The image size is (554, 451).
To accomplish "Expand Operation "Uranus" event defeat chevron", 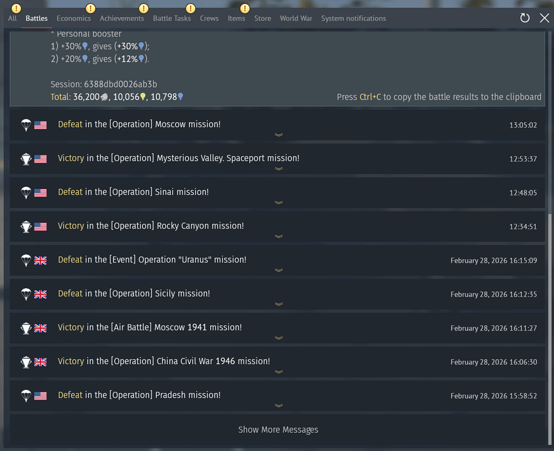I will (279, 270).
